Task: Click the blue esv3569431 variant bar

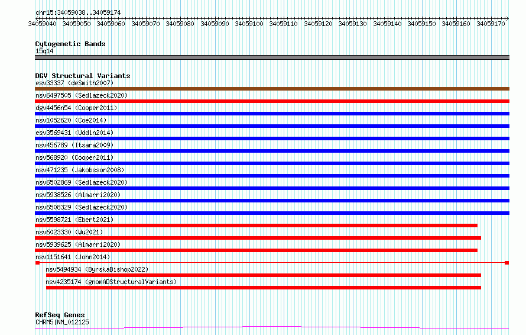Action: point(272,138)
